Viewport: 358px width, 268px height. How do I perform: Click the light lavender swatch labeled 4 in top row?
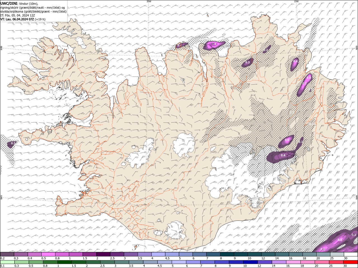(x=158, y=254)
